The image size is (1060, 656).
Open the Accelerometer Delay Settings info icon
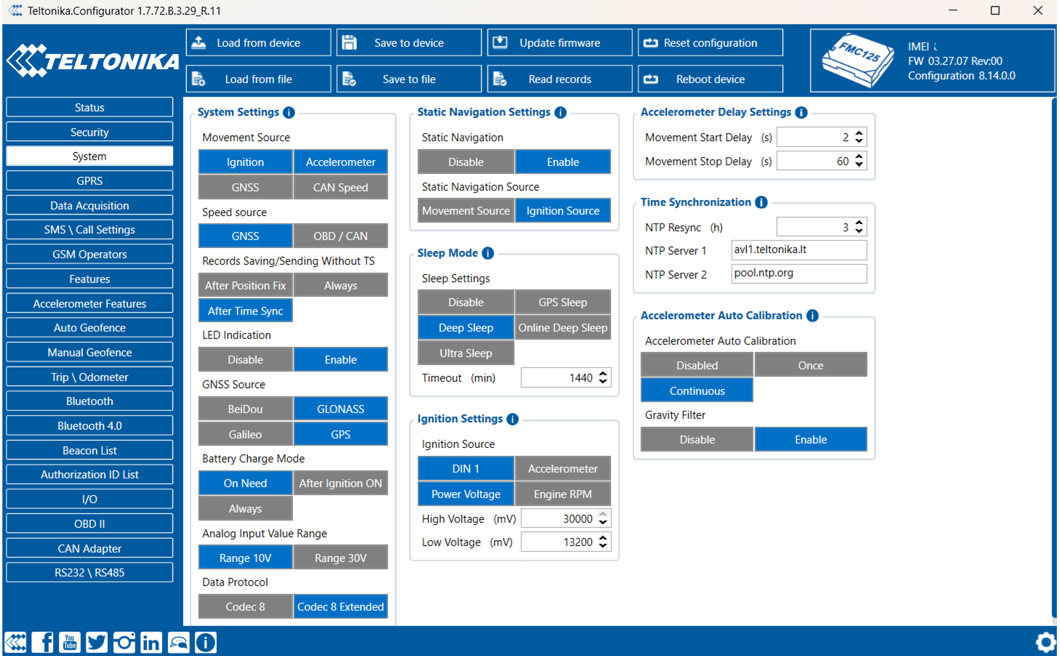(x=801, y=112)
